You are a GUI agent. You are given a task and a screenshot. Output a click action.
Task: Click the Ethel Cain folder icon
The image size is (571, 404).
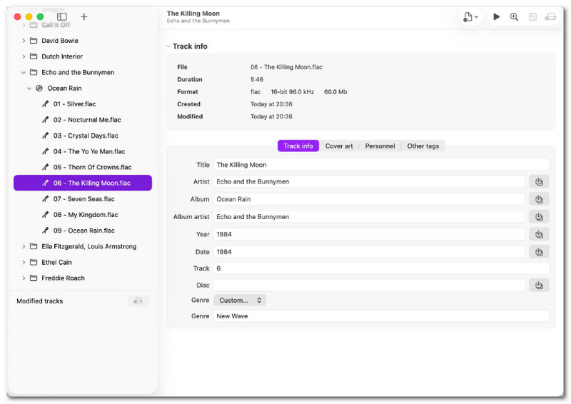click(x=34, y=262)
